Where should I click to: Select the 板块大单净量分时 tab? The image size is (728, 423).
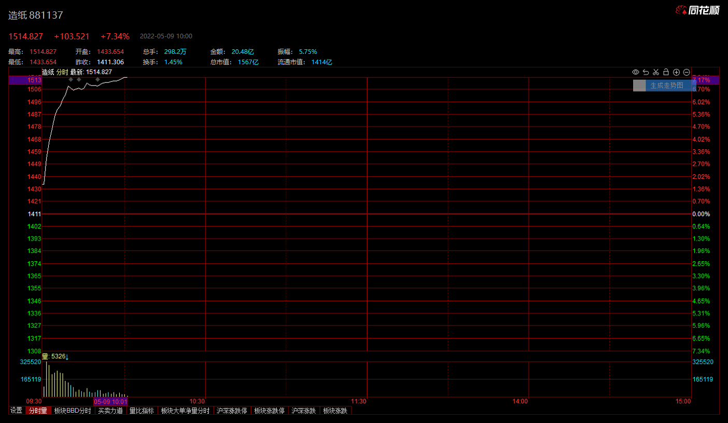coord(185,411)
